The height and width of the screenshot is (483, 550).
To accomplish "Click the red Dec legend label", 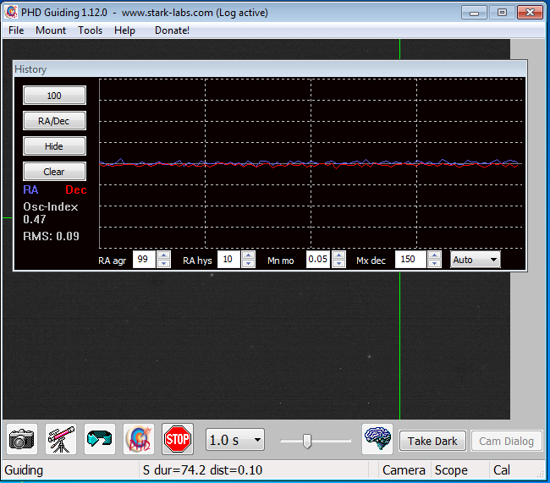I will 76,189.
